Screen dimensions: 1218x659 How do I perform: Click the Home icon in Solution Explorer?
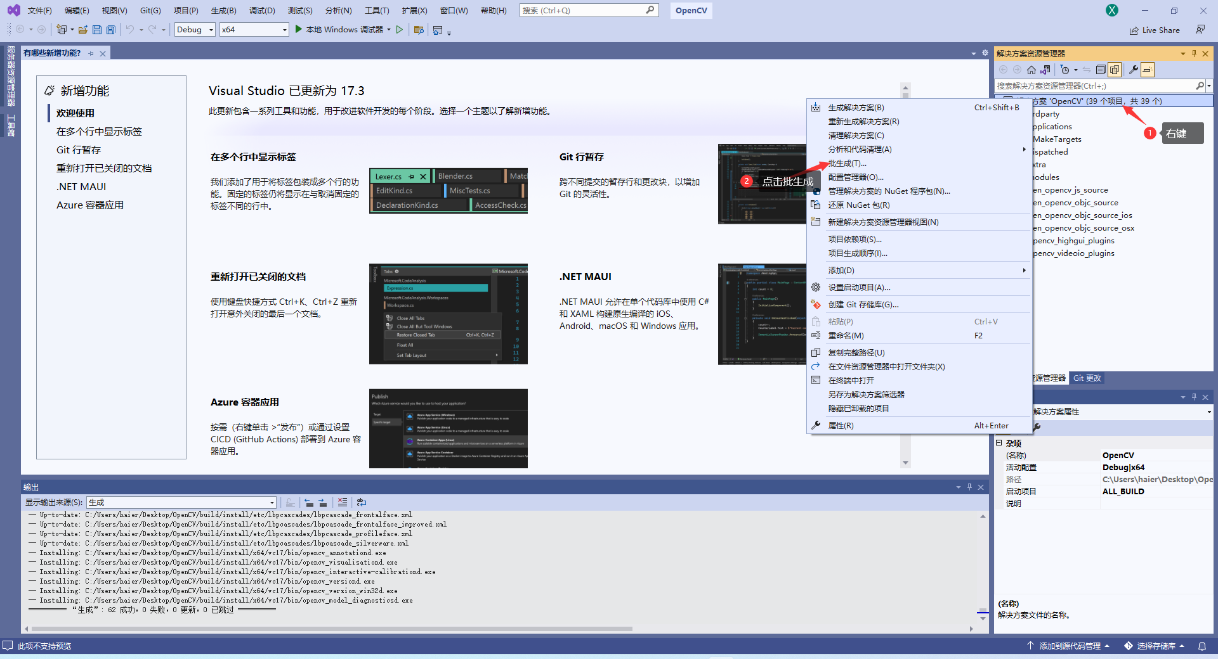tap(1031, 70)
